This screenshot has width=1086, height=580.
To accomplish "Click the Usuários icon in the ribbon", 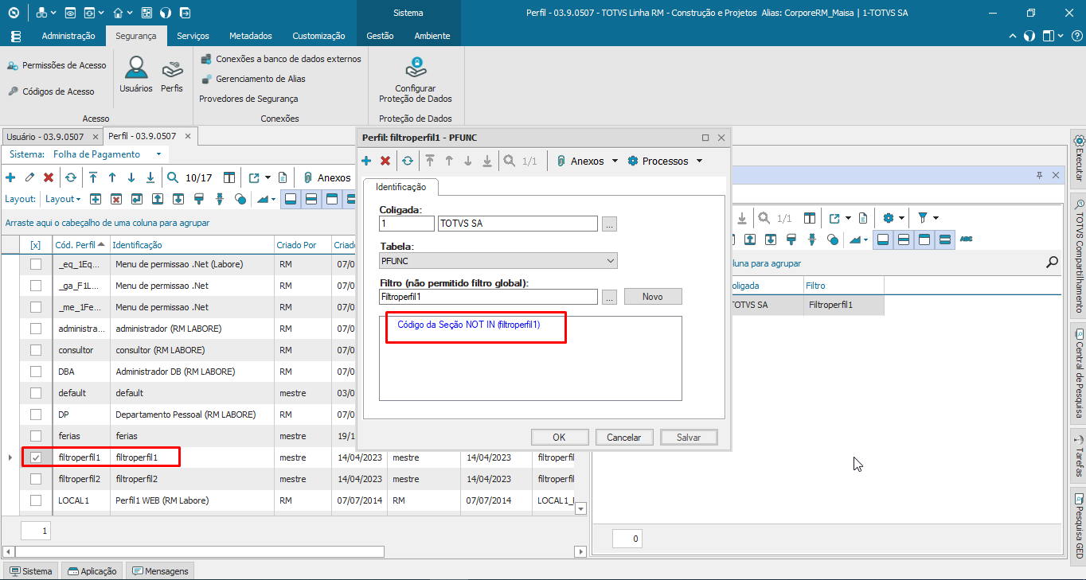I will [136, 74].
